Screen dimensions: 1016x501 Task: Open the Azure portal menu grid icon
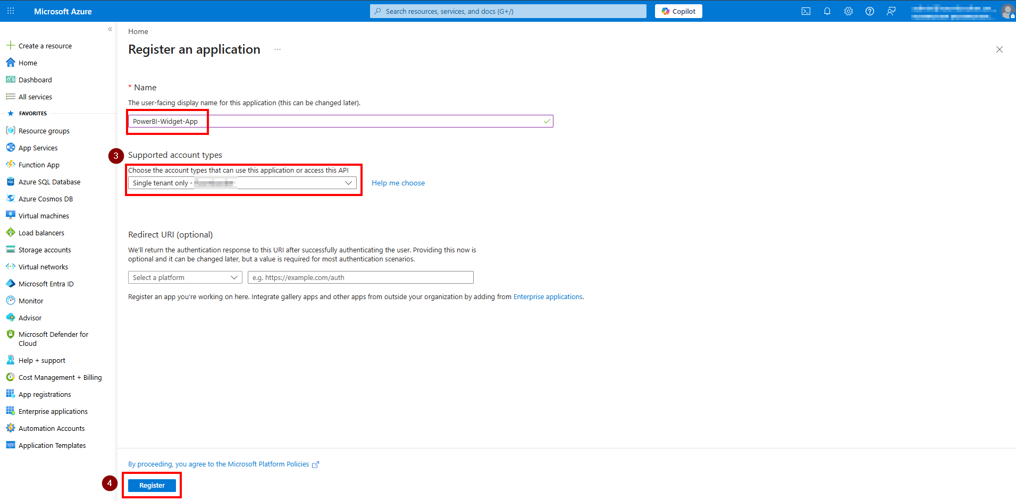coord(11,11)
